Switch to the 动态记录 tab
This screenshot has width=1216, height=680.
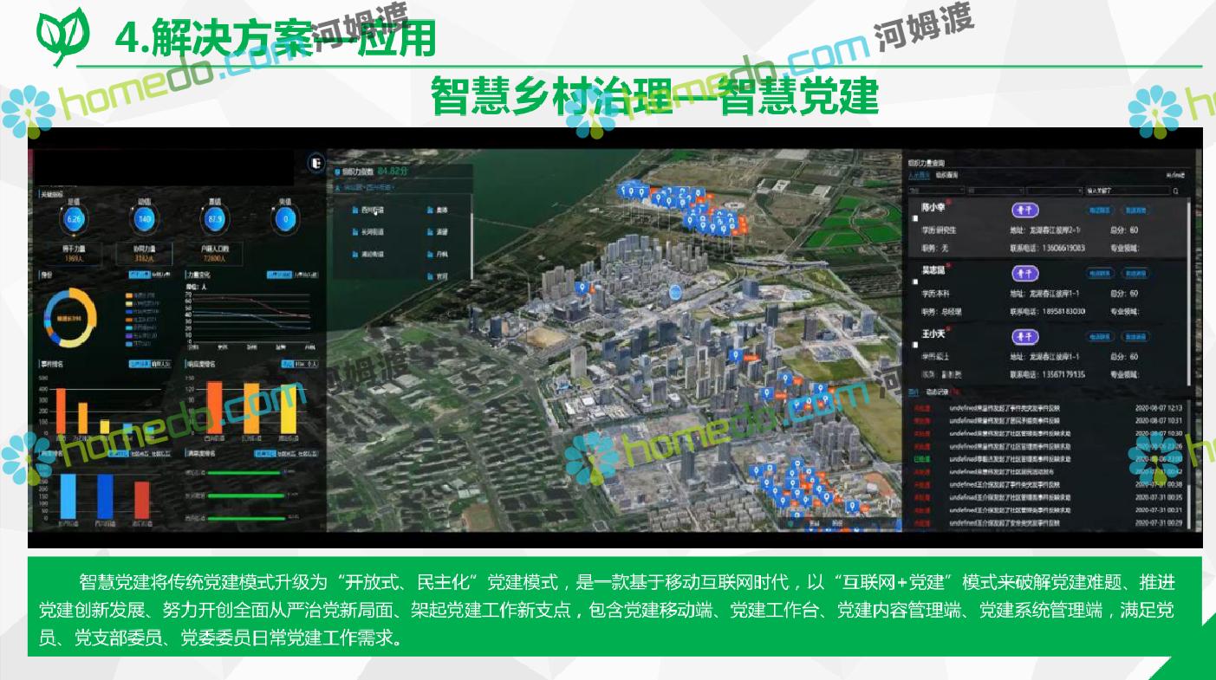pos(934,392)
